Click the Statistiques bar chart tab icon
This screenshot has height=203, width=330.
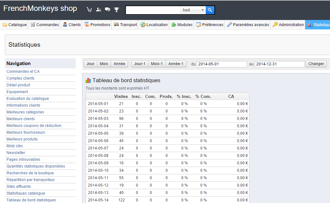pyautogui.click(x=310, y=24)
